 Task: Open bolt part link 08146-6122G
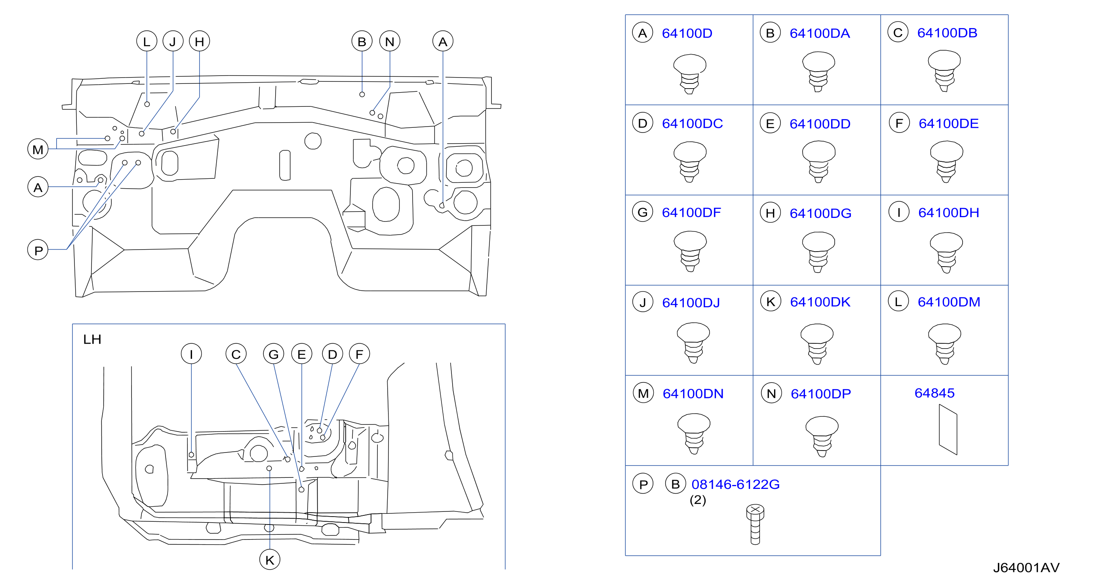click(735, 484)
